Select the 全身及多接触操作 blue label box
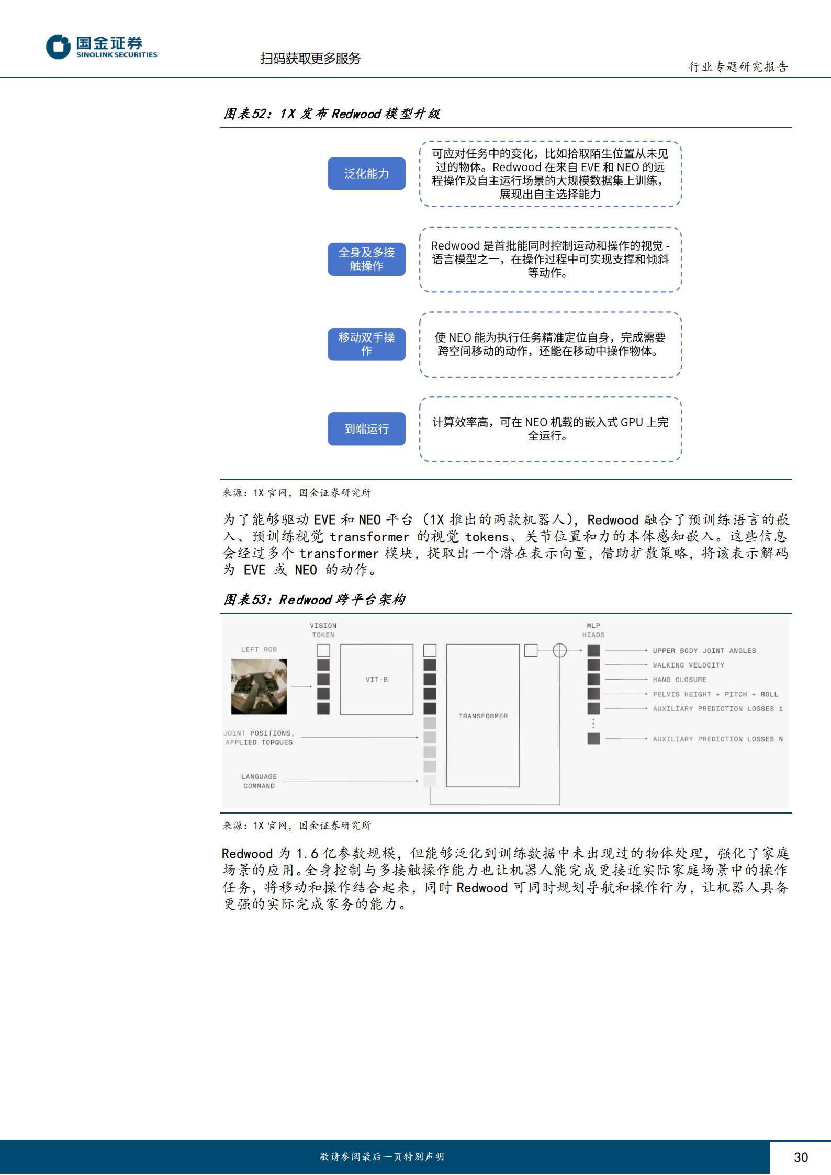This screenshot has width=831, height=1175. [366, 259]
